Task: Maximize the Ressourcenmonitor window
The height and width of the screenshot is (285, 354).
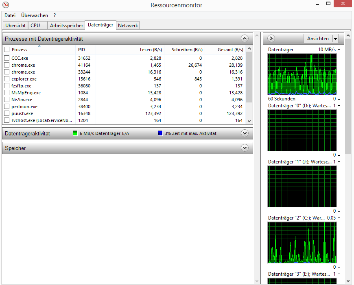Action: (x=328, y=4)
